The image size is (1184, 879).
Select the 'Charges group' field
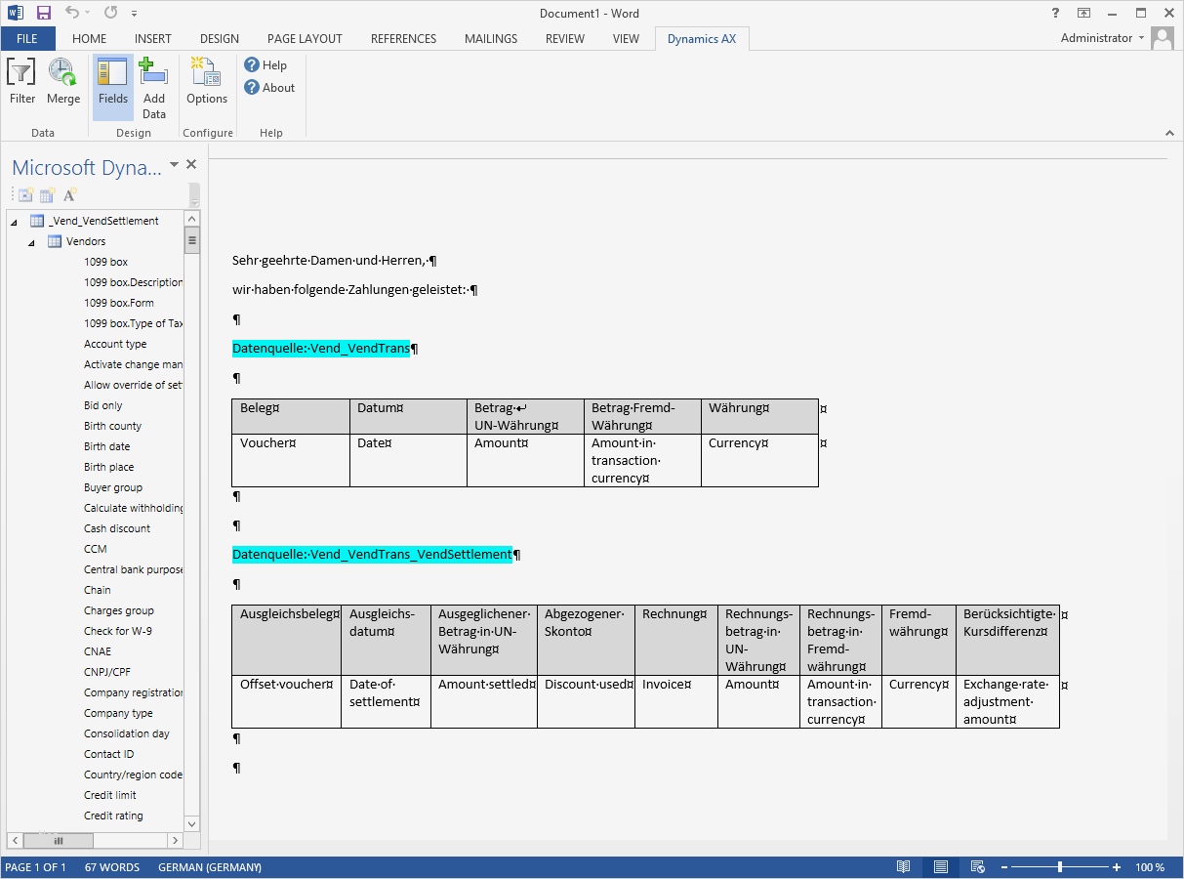coord(119,610)
